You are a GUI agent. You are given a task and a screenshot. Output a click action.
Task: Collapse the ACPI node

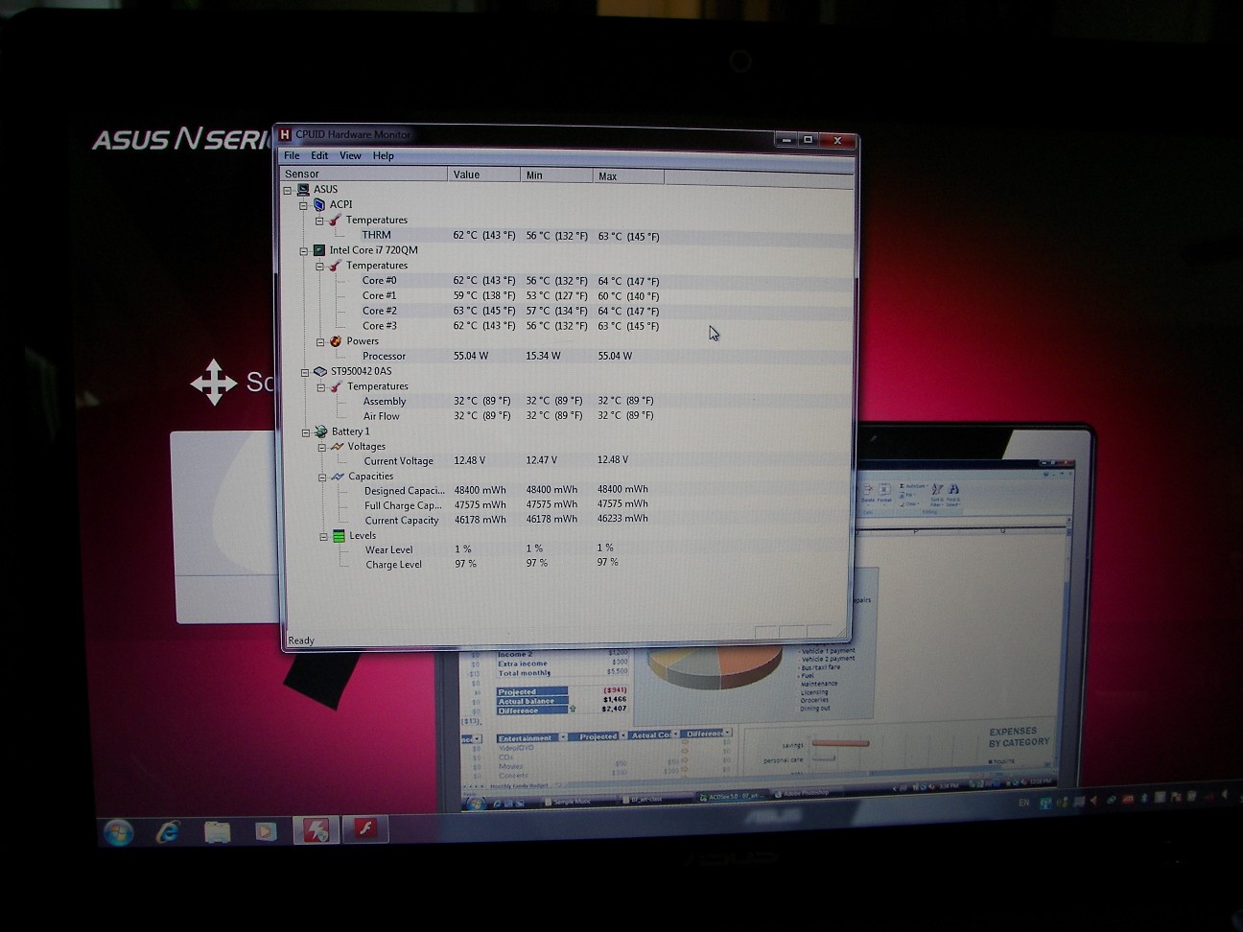(303, 205)
